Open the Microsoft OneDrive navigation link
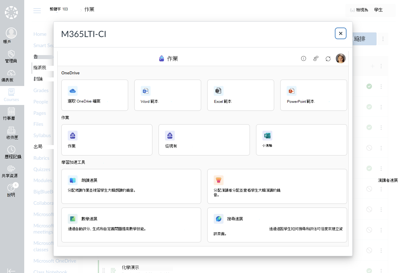This screenshot has height=273, width=398. pyautogui.click(x=55, y=261)
